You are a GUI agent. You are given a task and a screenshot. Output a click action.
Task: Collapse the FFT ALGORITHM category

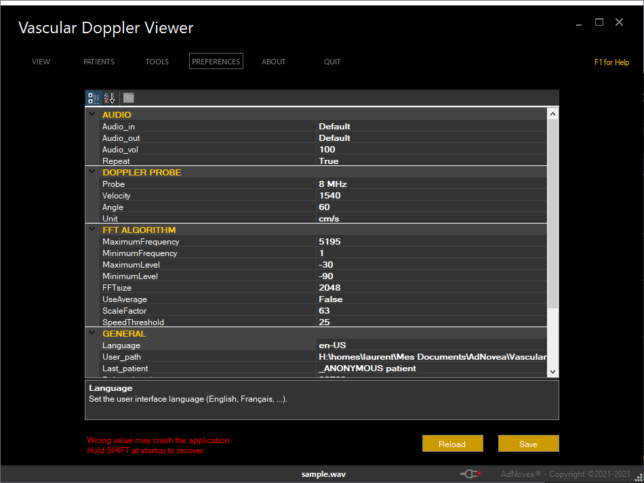click(92, 230)
